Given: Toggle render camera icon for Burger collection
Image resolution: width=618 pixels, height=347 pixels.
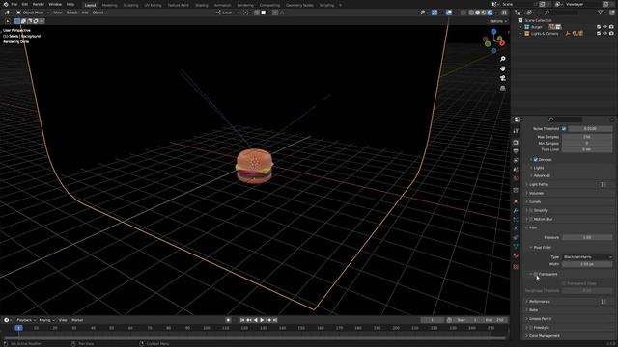Looking at the screenshot, I should pyautogui.click(x=611, y=27).
